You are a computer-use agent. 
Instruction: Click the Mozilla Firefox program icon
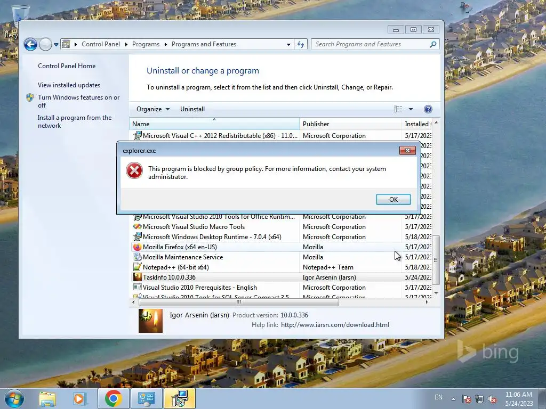coord(137,247)
